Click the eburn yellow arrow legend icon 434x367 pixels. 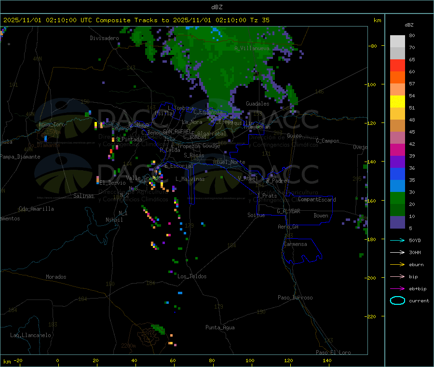pos(397,265)
